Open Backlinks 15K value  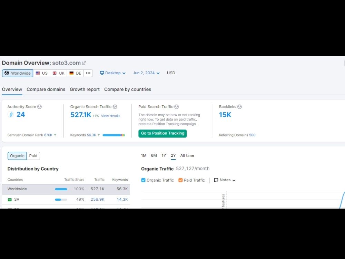point(225,115)
